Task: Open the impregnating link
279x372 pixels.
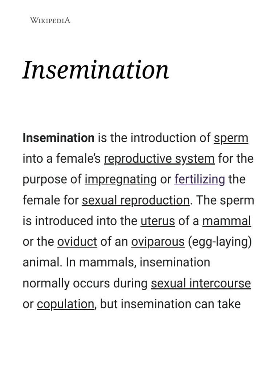Action: click(121, 179)
